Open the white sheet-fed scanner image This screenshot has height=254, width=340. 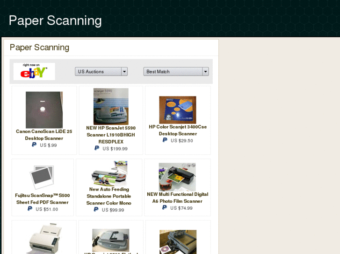[44, 239]
